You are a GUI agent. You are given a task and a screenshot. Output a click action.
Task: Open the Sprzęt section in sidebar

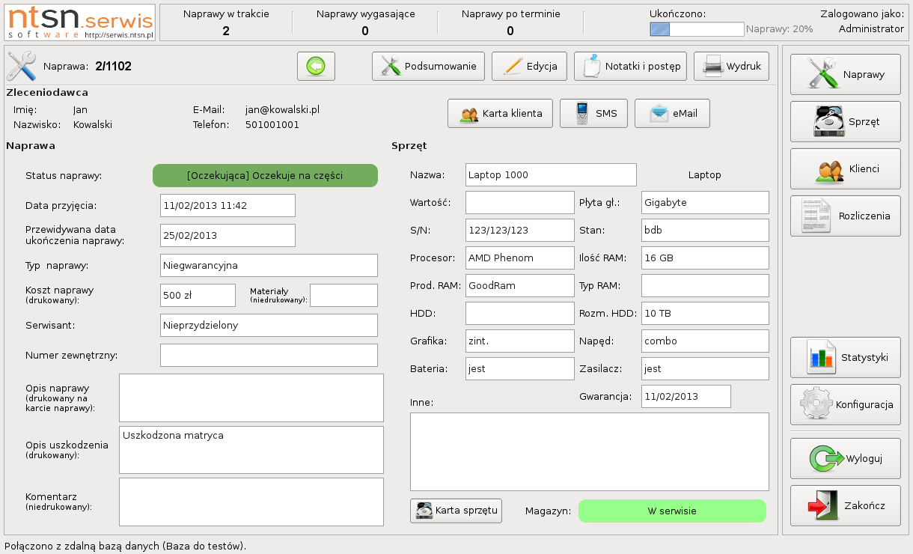pos(846,121)
